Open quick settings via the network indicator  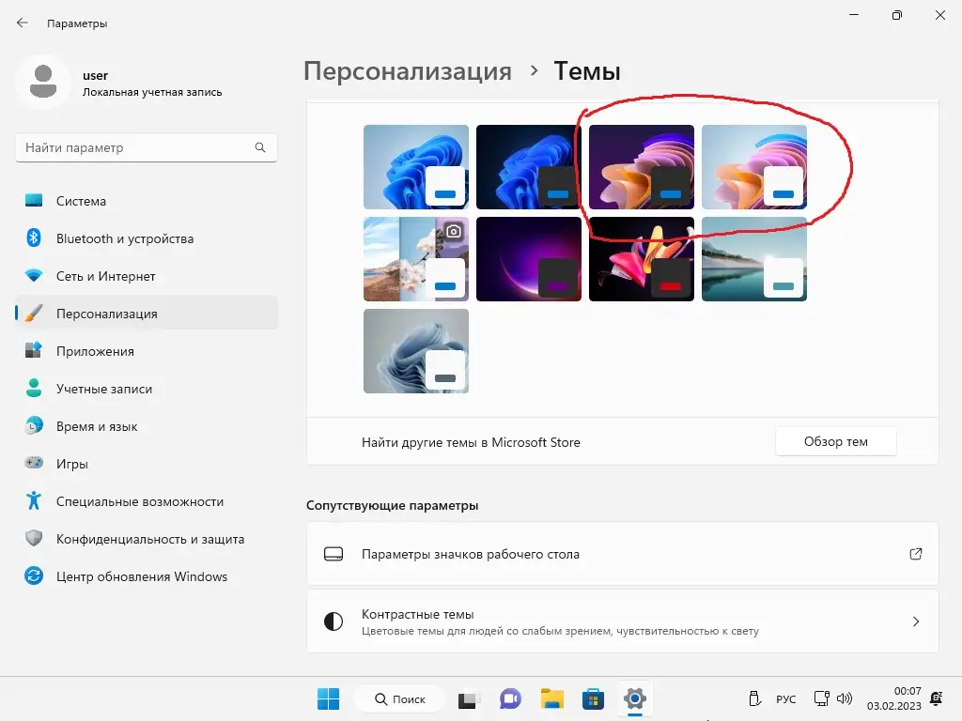pyautogui.click(x=822, y=698)
